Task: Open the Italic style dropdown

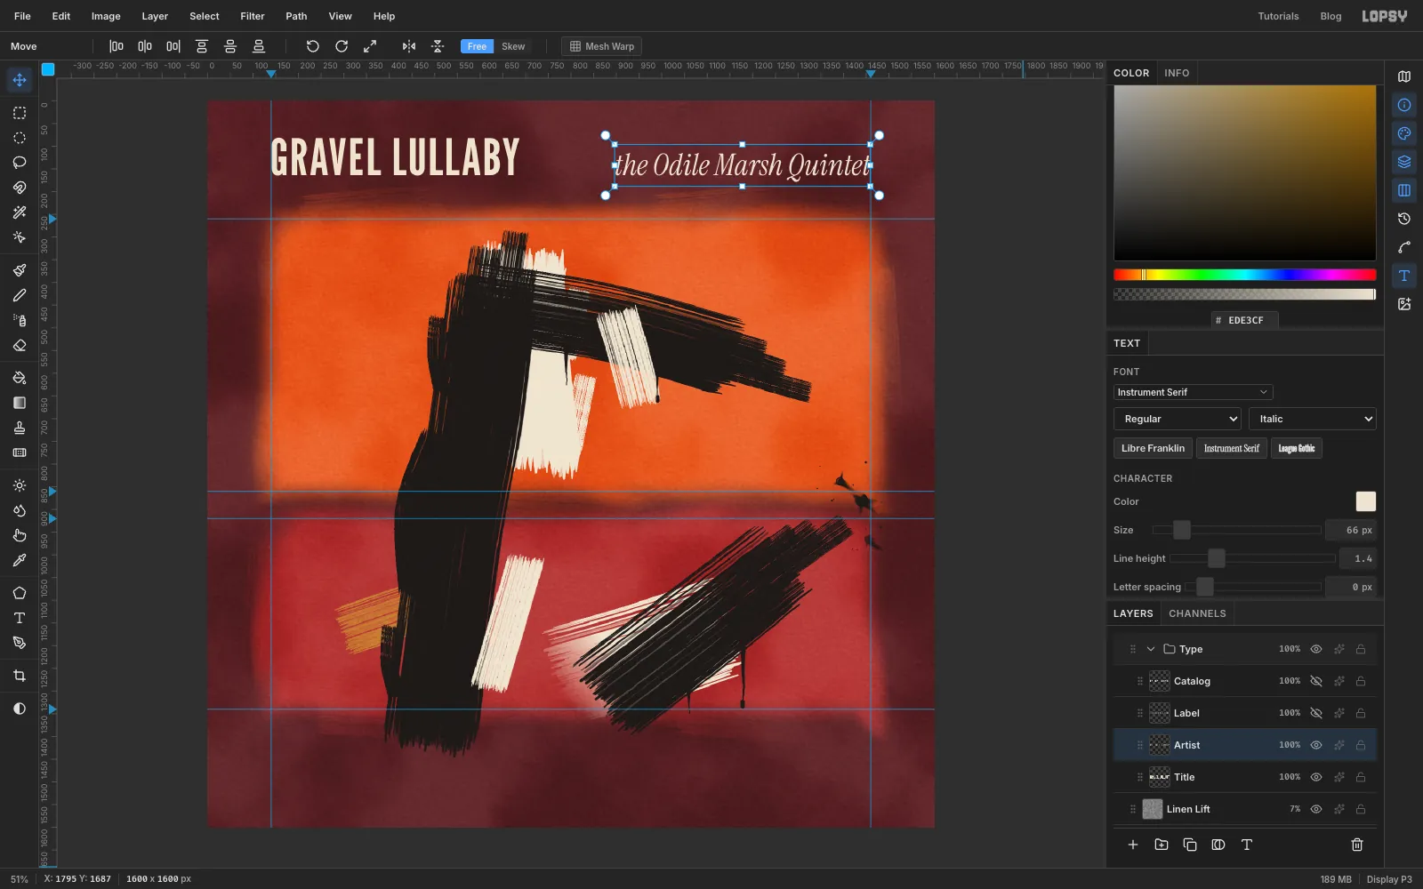Action: pos(1313,419)
